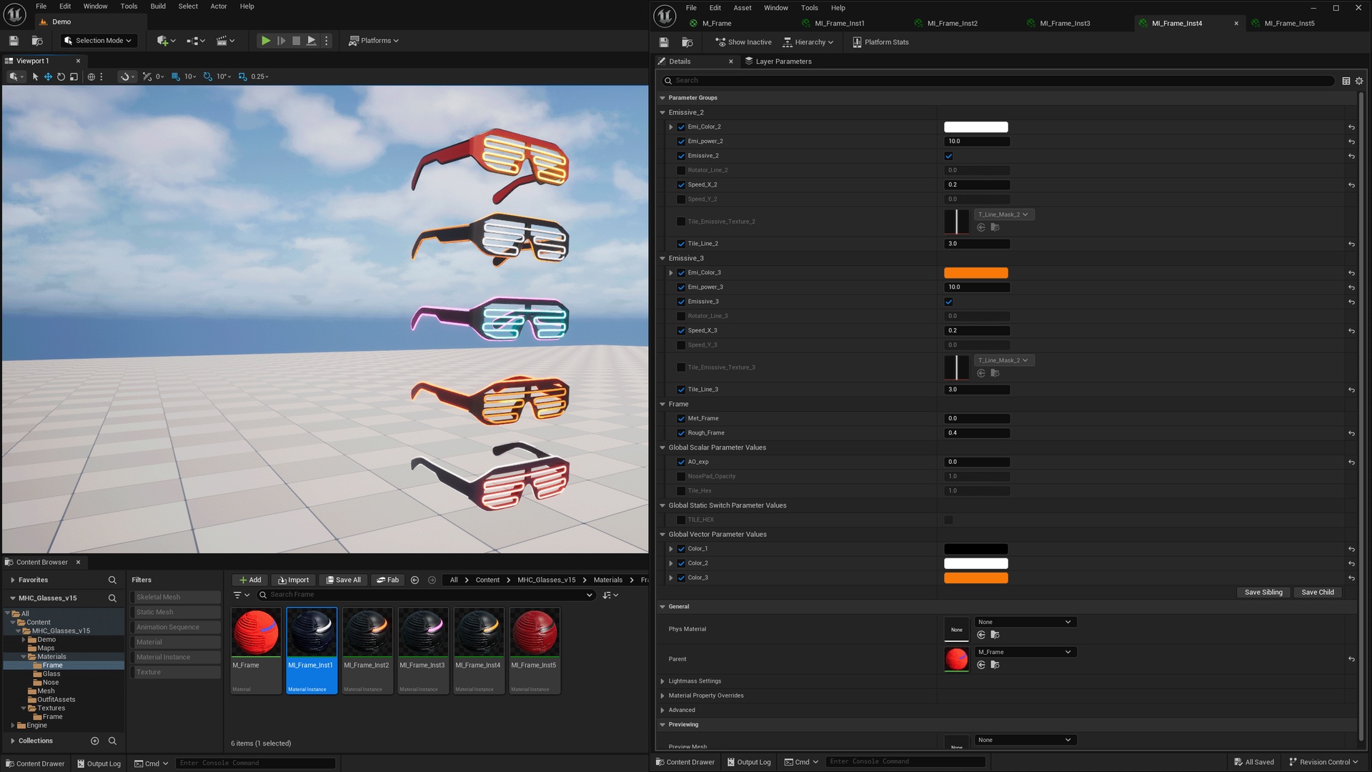The width and height of the screenshot is (1372, 772).
Task: Open the Layer Parameters tab
Action: (778, 61)
